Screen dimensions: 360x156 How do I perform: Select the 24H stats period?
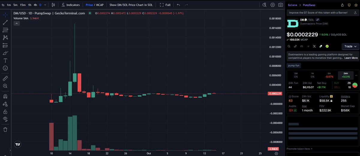click(346, 75)
